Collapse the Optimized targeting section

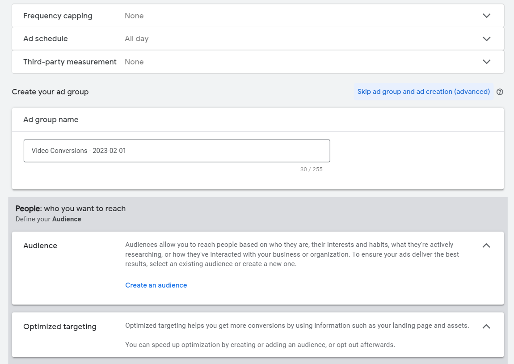coord(486,326)
